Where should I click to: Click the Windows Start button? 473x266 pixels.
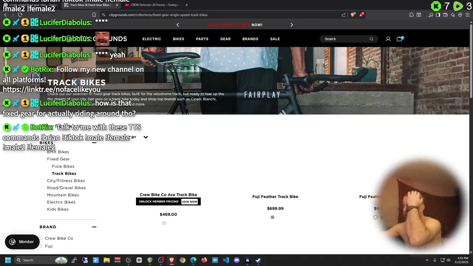pyautogui.click(x=8, y=260)
